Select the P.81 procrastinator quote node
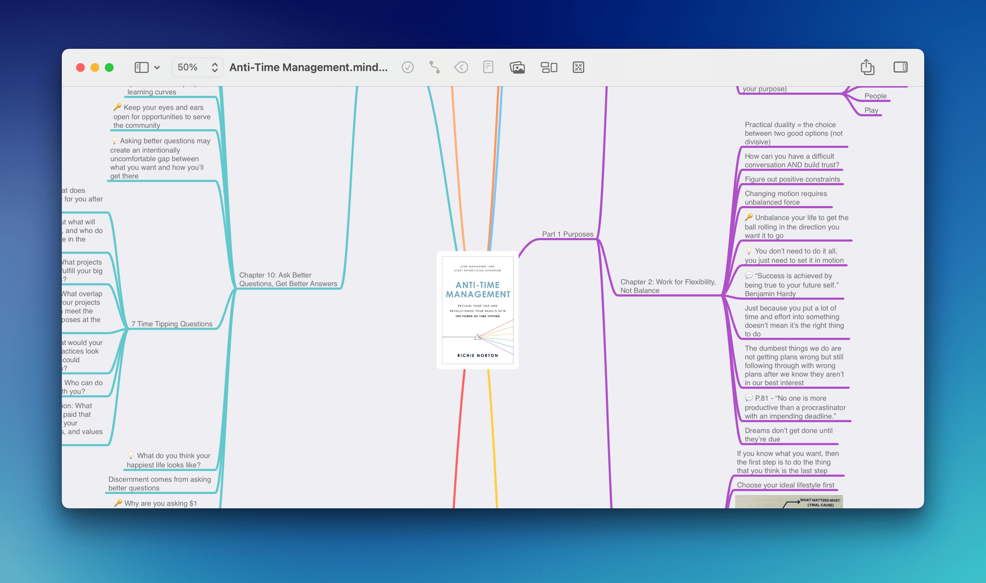Image resolution: width=986 pixels, height=583 pixels. pyautogui.click(x=795, y=407)
